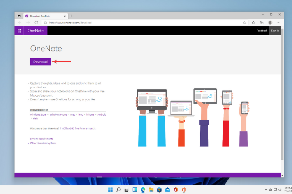
Task: Open the Windows Phone link
Action: coord(58,114)
